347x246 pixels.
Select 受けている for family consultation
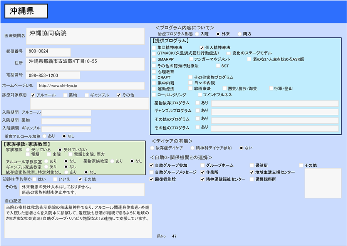[x=28, y=149]
